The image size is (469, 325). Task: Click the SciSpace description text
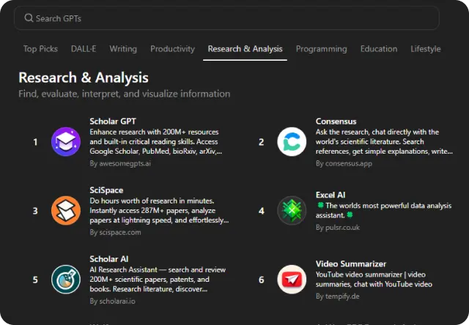159,211
